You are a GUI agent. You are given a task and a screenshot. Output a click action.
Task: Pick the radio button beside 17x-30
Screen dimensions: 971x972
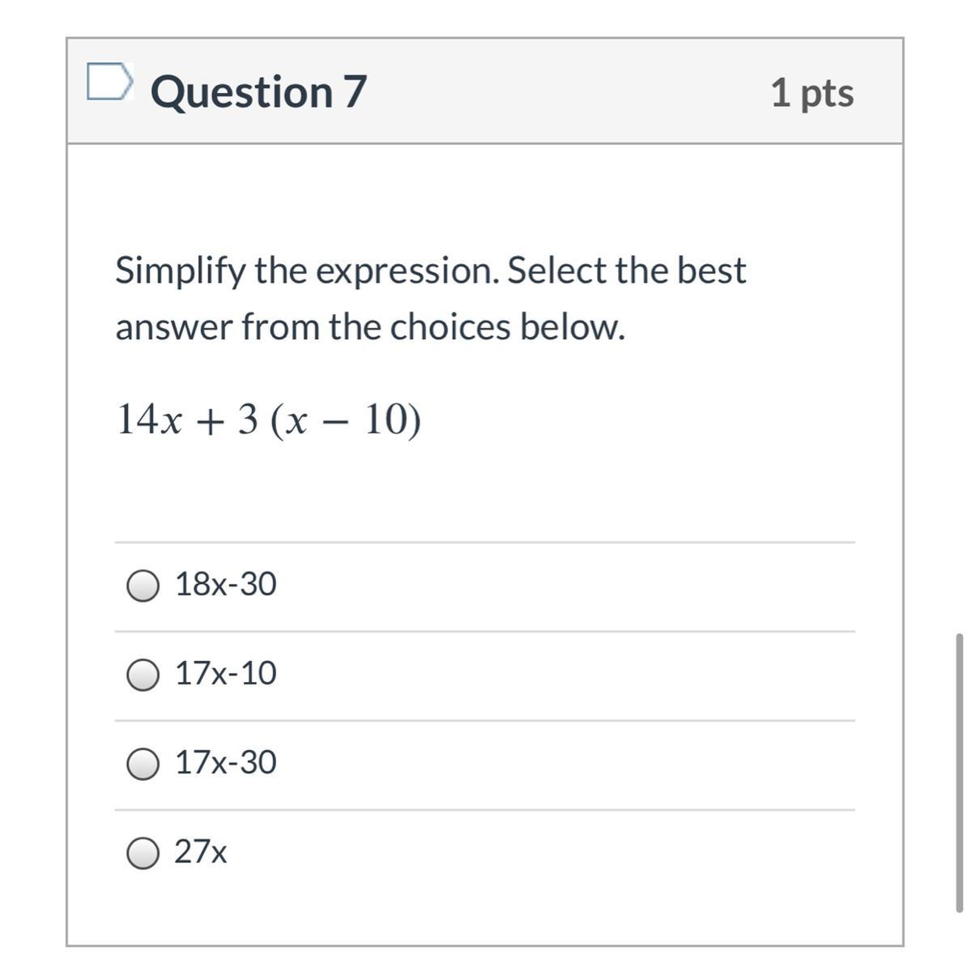(143, 764)
